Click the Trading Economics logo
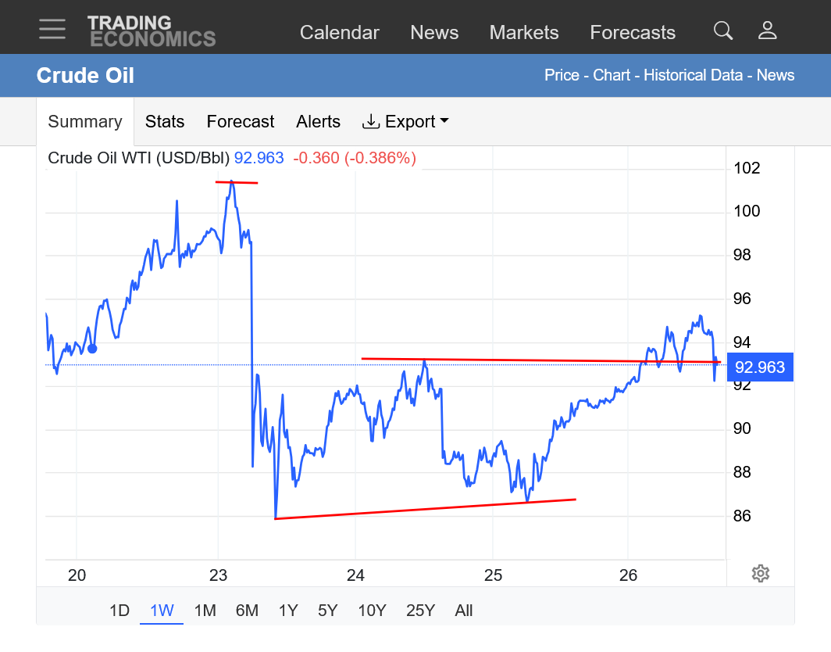Viewport: 831px width, 652px height. tap(152, 30)
